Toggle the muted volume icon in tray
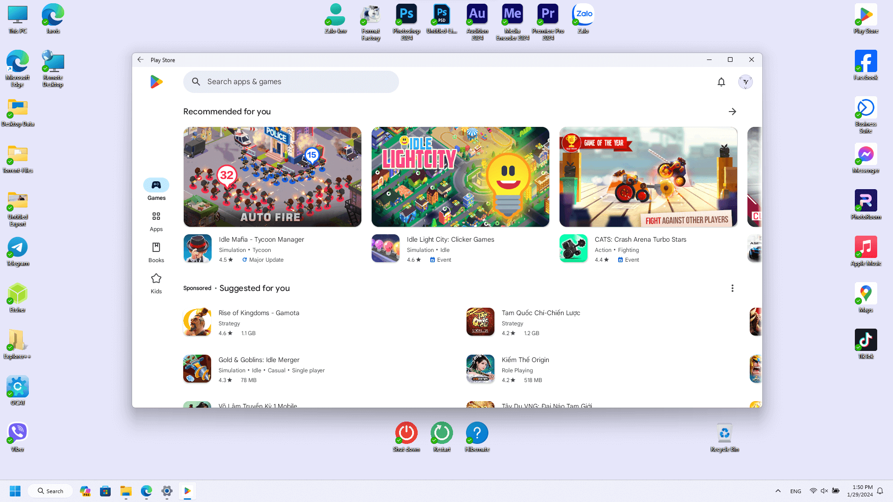 [824, 491]
